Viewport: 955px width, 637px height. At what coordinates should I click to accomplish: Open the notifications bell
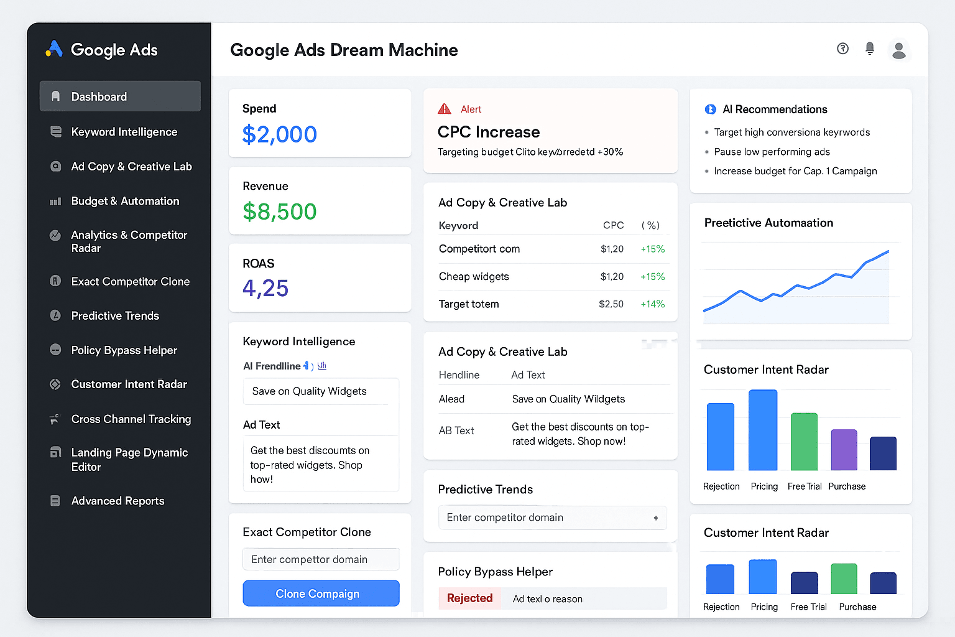click(870, 49)
